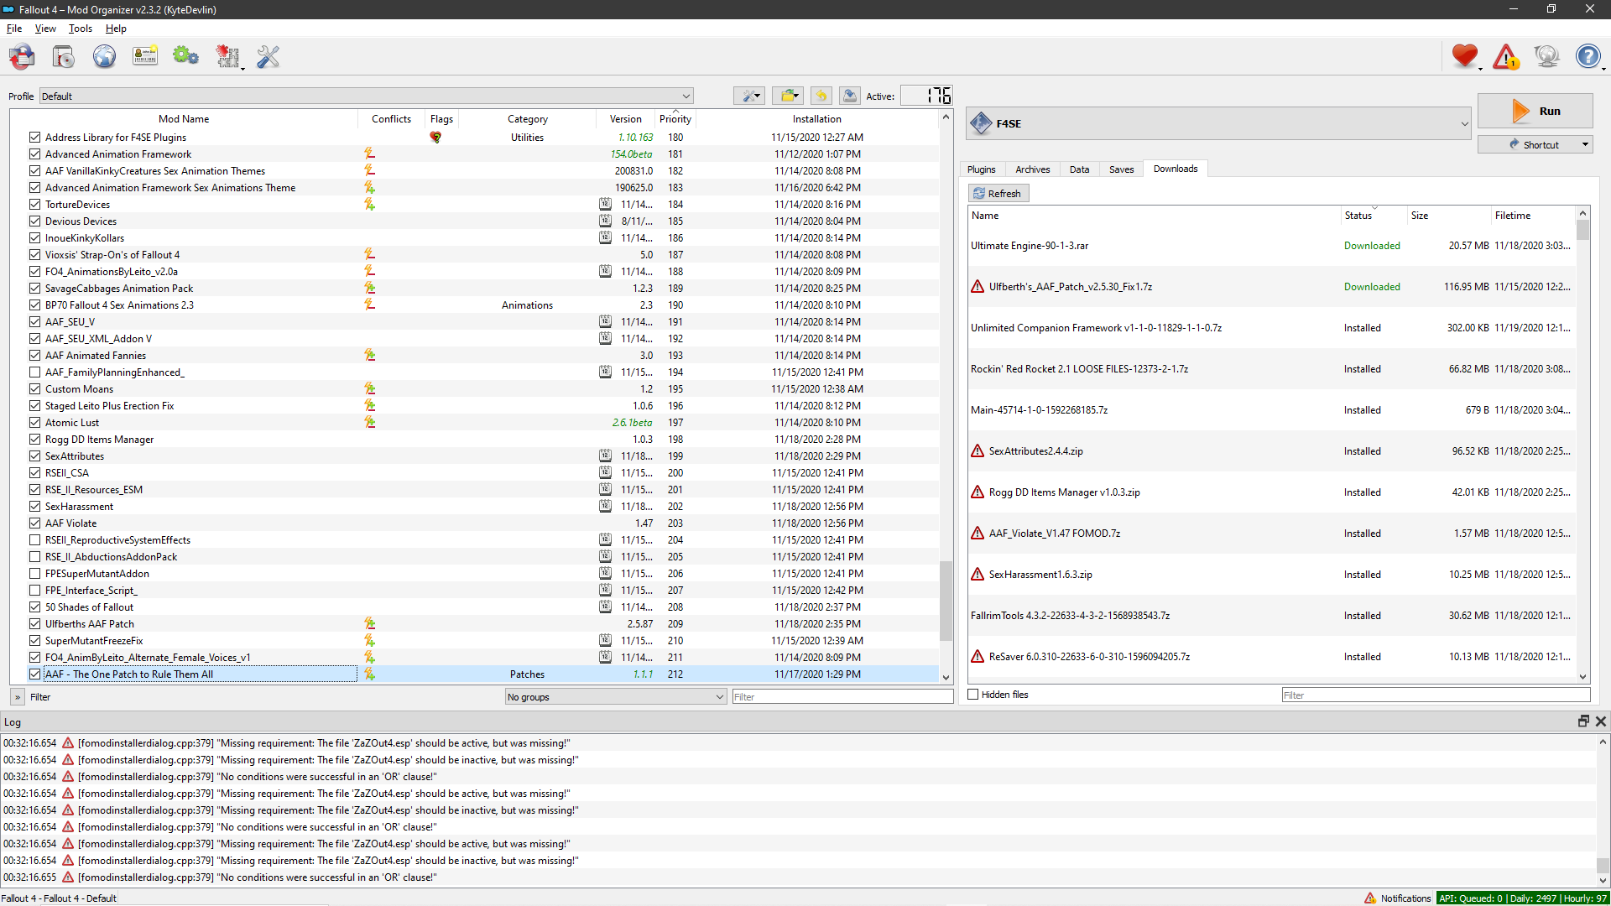Viewport: 1611px width, 906px height.
Task: Open the Profile dropdown
Action: [x=367, y=96]
